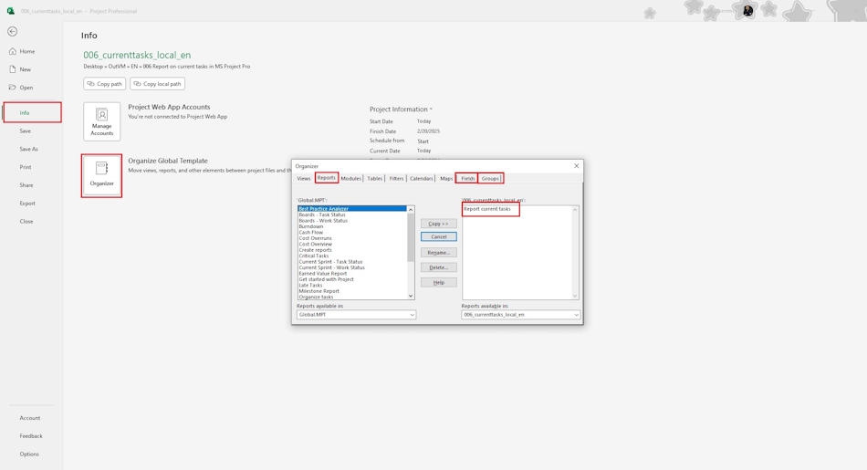867x470 pixels.
Task: Click the Delete... button in Organizer
Action: (438, 267)
